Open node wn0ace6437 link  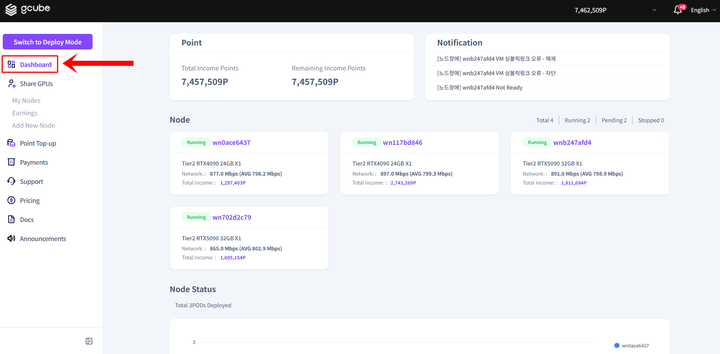pos(231,143)
